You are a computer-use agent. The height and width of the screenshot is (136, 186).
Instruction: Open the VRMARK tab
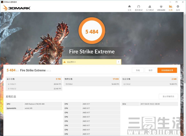[x=161, y=8]
